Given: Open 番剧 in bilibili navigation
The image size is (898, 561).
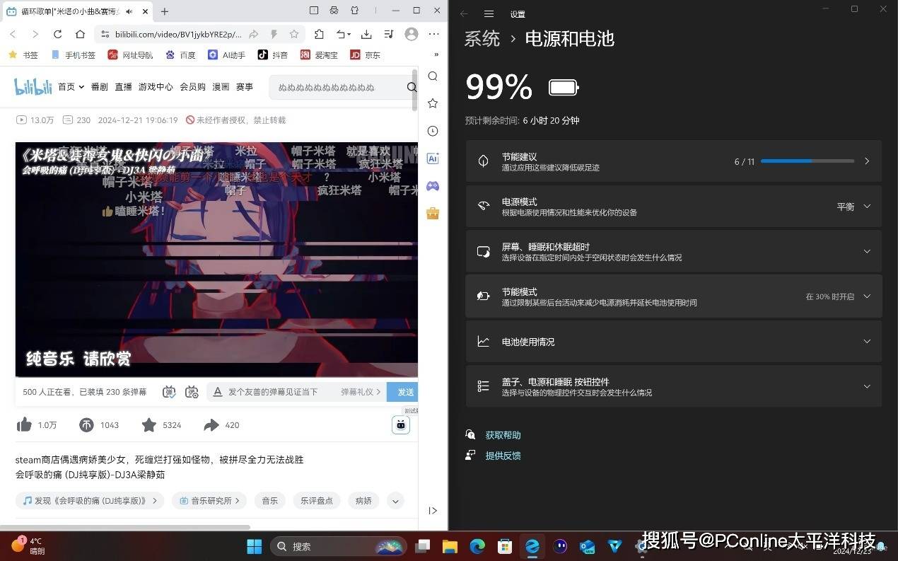Looking at the screenshot, I should point(100,86).
